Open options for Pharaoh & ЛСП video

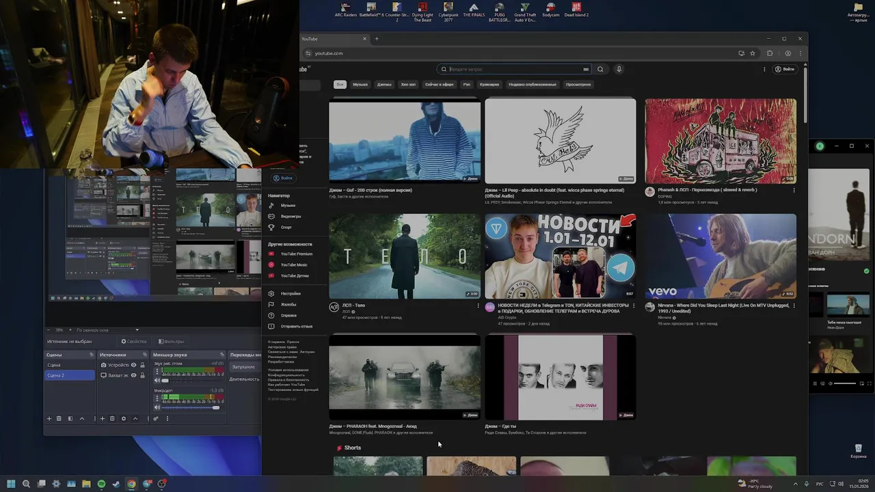pyautogui.click(x=794, y=191)
